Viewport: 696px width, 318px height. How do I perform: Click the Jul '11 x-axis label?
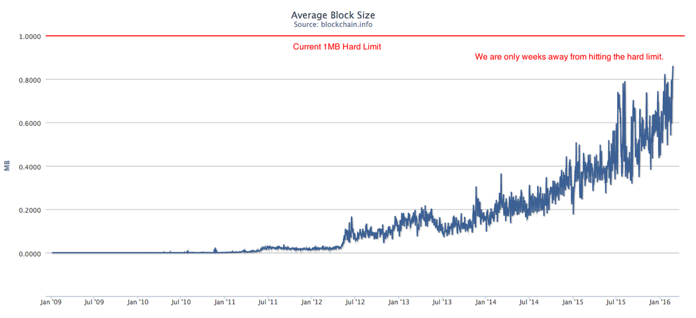click(268, 302)
